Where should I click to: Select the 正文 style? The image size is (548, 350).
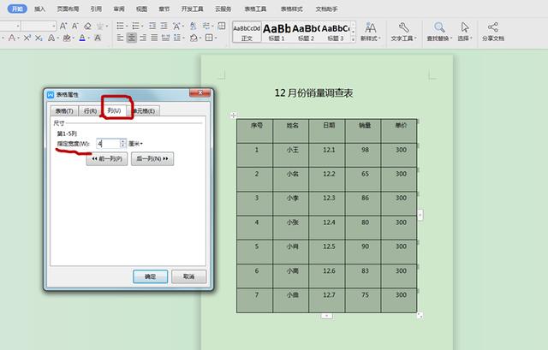point(247,32)
